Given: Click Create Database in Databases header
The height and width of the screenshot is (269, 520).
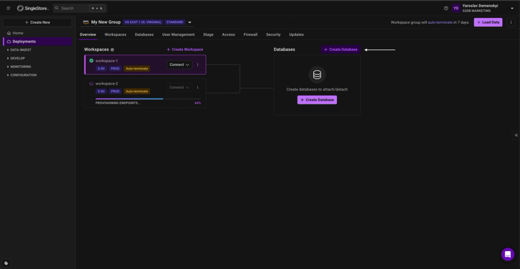Looking at the screenshot, I should pos(341,49).
